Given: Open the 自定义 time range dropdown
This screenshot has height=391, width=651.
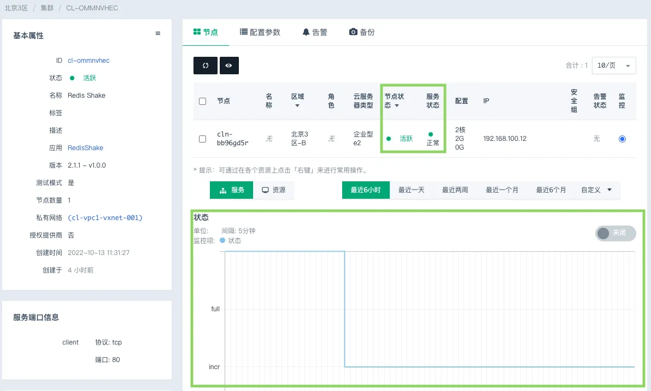Looking at the screenshot, I should point(596,190).
